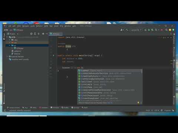Open the View menu
178x133 pixels.
(19, 26)
